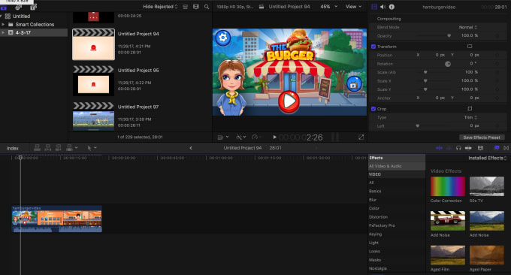Disable the Transform checkbox
Screen dimensions: 511x275
click(373, 47)
